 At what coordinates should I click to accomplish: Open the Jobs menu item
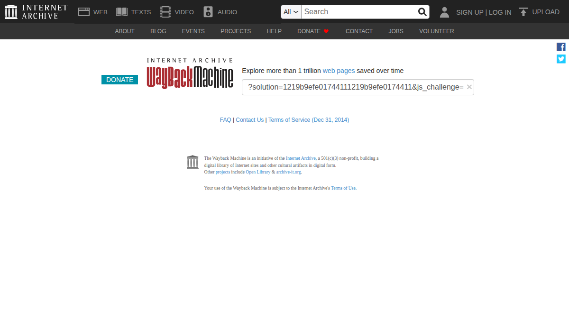(396, 31)
